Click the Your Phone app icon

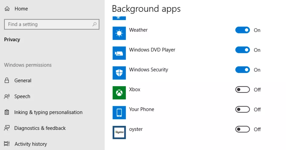coord(119,113)
